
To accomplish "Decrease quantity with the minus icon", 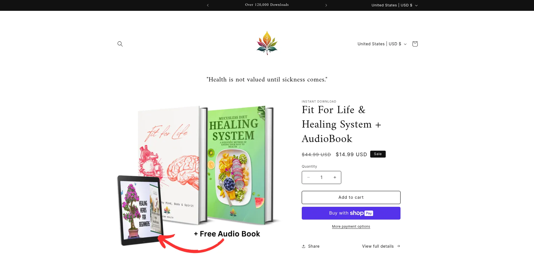I will [308, 177].
